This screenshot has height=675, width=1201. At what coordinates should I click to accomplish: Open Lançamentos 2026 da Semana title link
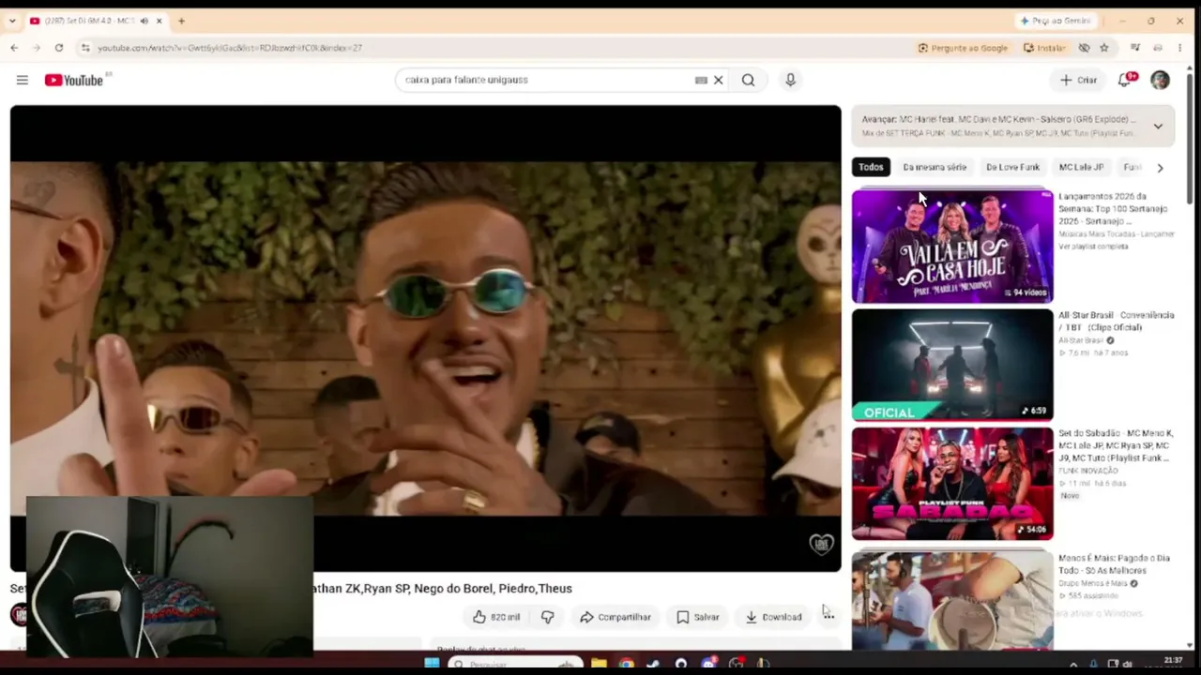[x=1113, y=209]
